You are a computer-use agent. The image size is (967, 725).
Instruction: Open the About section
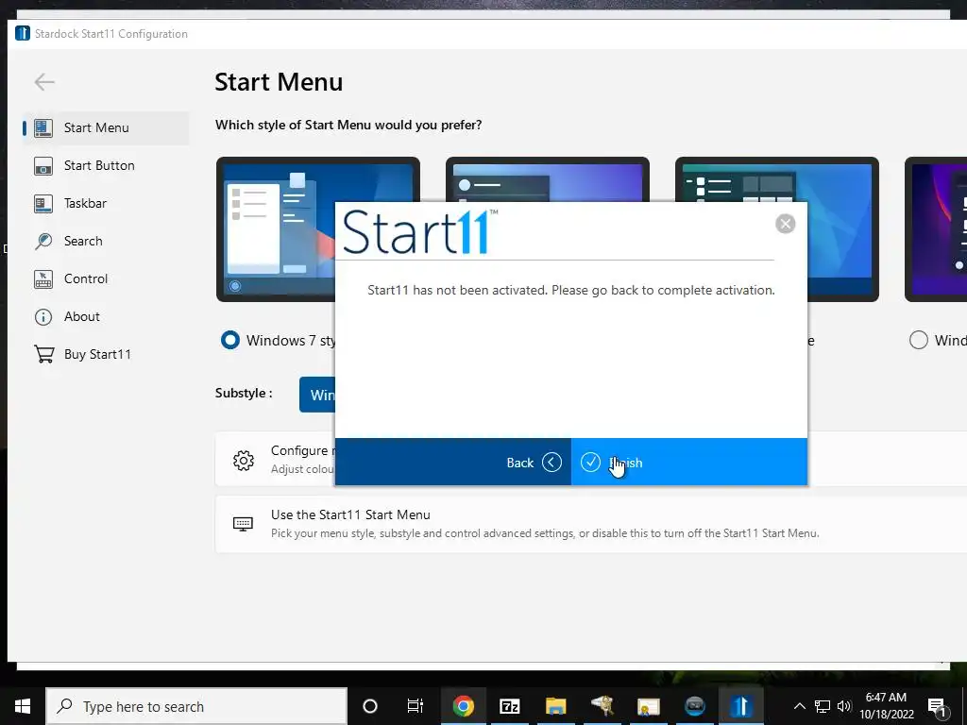coord(106,316)
